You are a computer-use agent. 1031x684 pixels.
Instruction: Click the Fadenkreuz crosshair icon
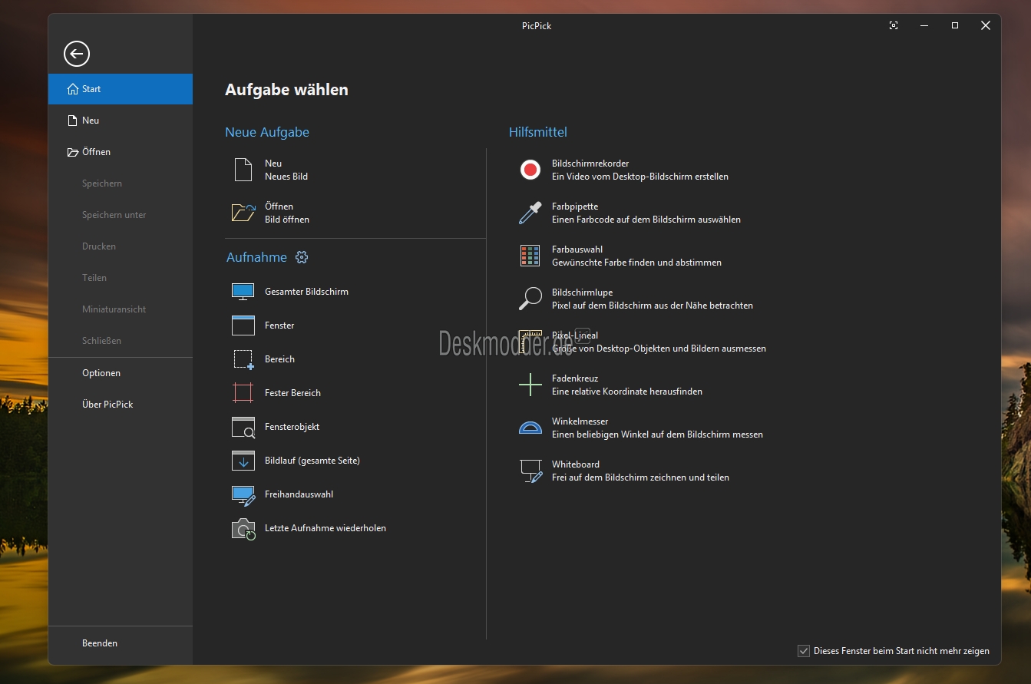click(530, 385)
